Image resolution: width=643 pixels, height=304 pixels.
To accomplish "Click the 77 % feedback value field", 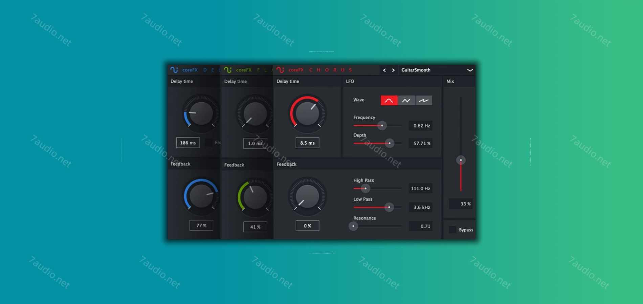I will point(201,225).
